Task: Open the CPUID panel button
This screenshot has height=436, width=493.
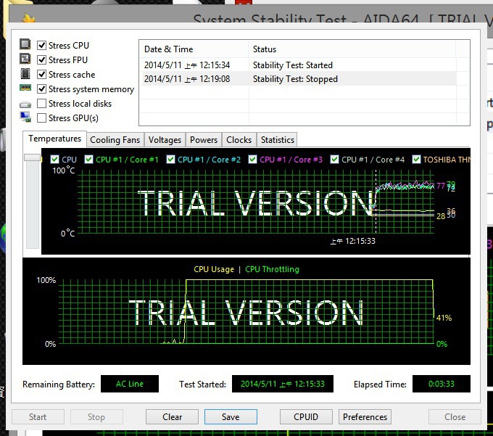Action: tap(306, 417)
